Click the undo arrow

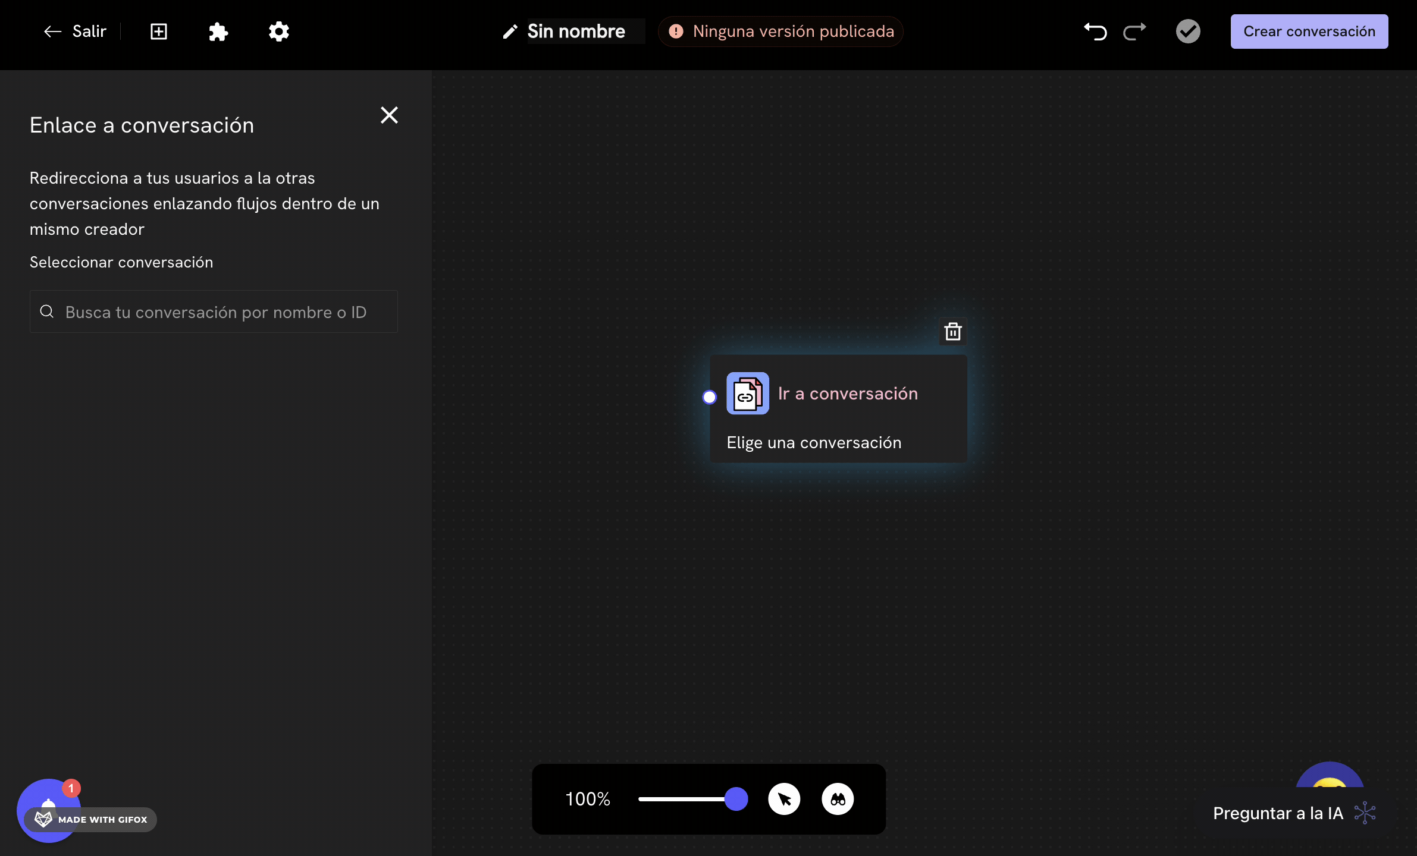point(1095,32)
